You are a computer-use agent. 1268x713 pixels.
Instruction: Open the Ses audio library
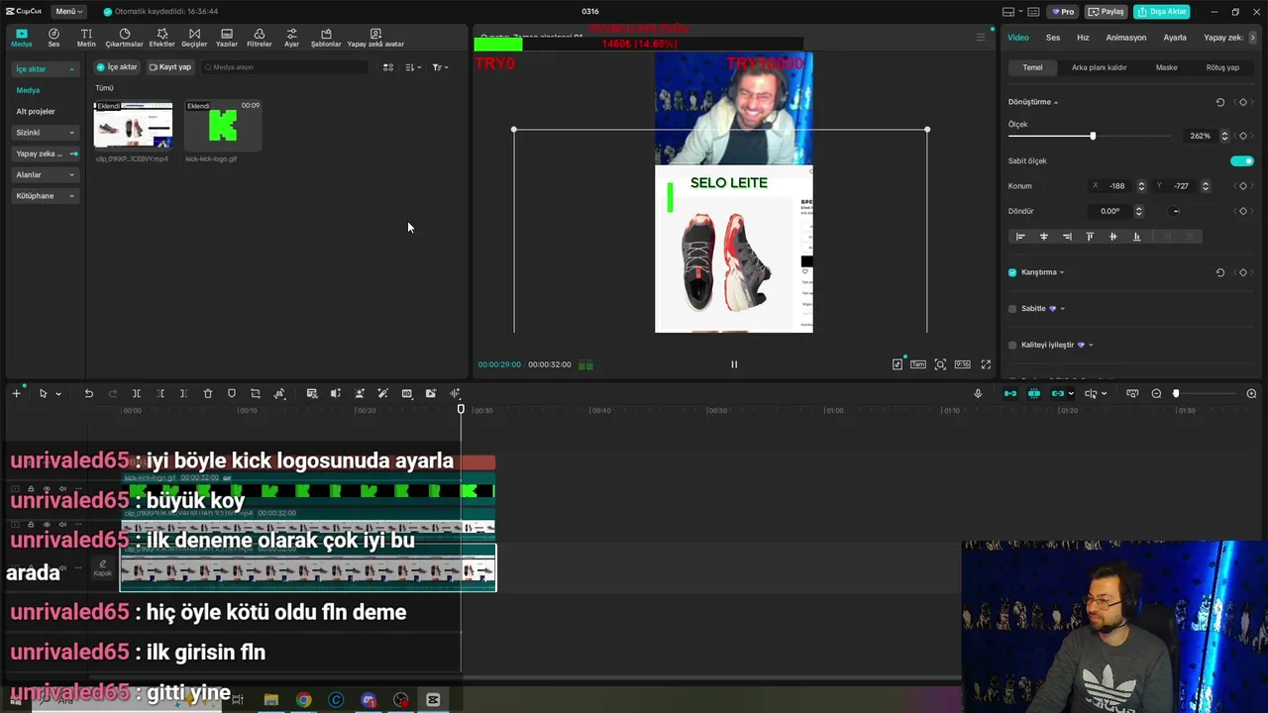[53, 38]
